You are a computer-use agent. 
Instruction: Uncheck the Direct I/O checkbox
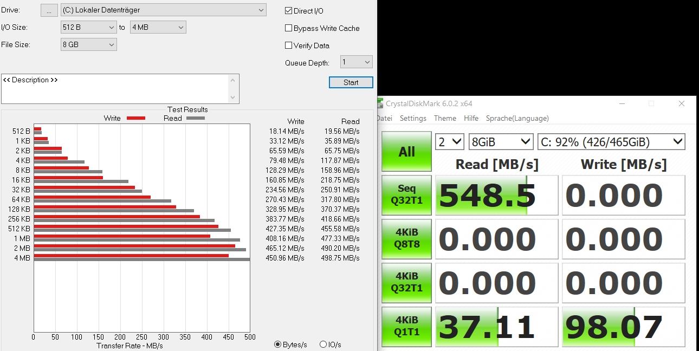(289, 11)
